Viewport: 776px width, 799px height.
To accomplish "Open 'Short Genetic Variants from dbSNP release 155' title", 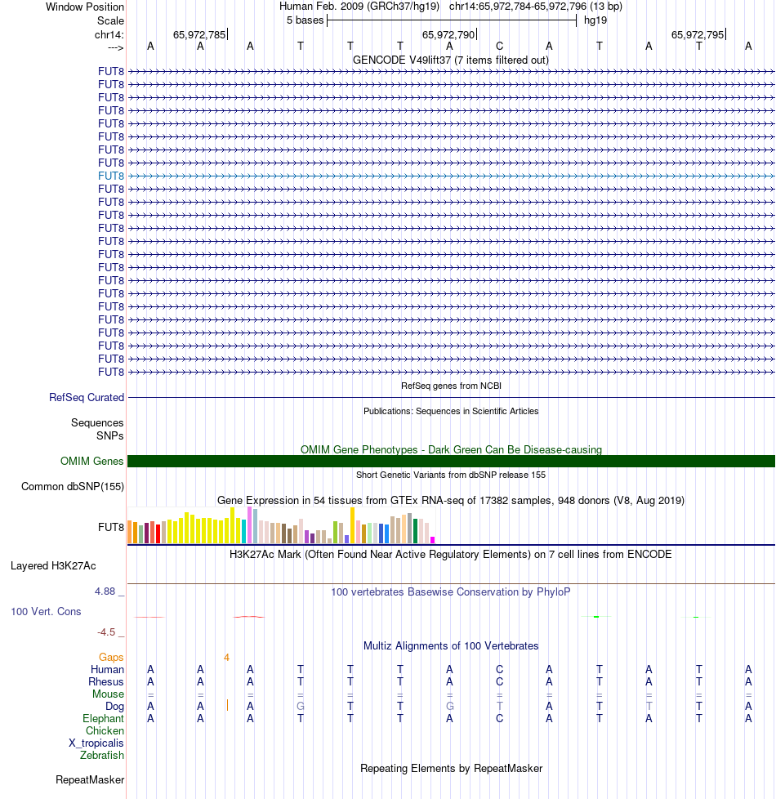I will coord(451,475).
